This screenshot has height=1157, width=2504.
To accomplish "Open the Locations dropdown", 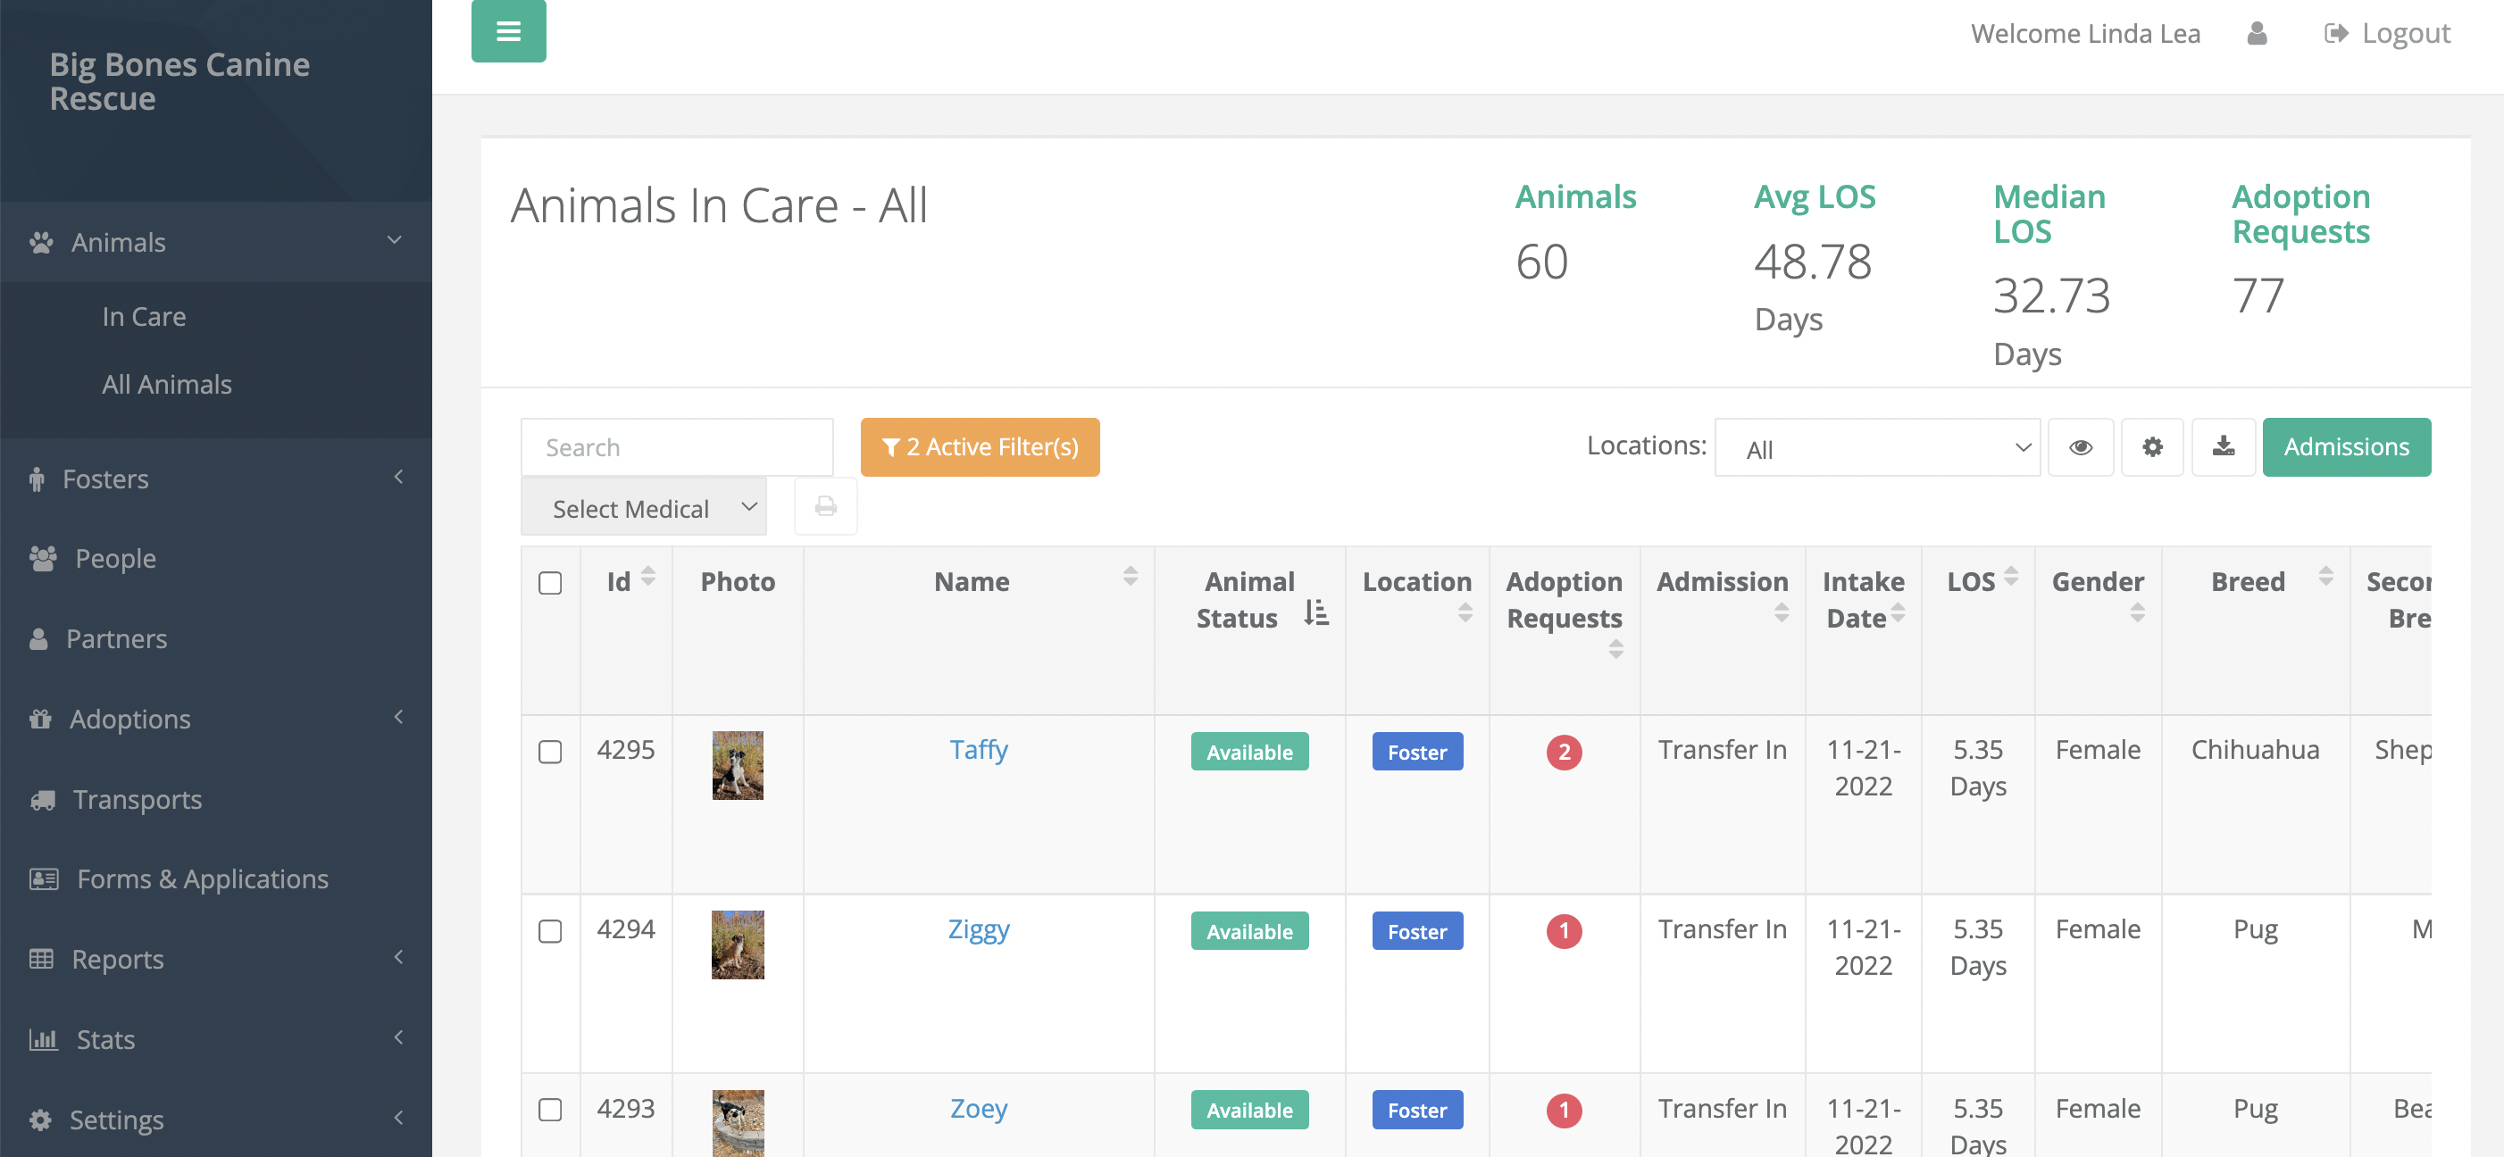I will pyautogui.click(x=1877, y=448).
